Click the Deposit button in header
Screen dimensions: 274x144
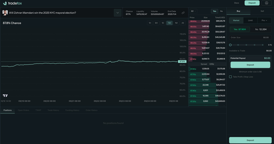[252, 3]
